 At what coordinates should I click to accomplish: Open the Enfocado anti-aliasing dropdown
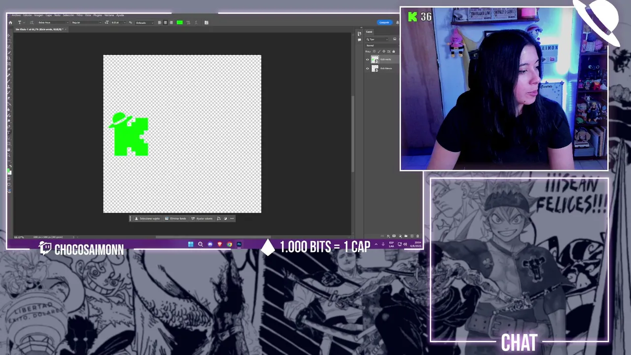[144, 22]
